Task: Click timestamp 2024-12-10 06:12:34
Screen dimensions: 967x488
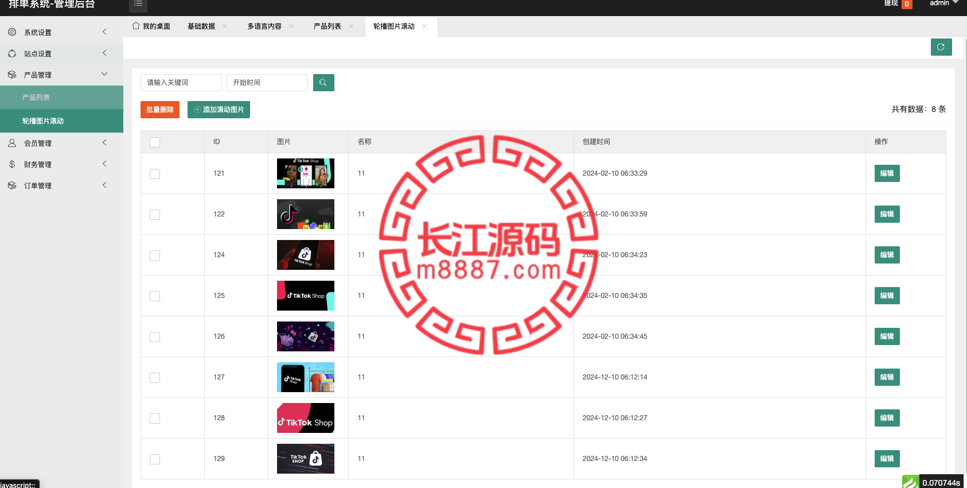Action: click(x=615, y=459)
